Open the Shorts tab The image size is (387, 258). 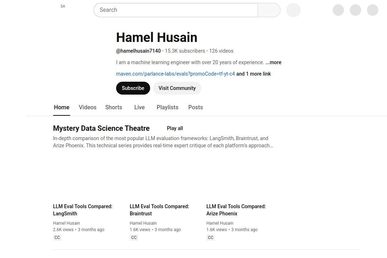point(114,107)
